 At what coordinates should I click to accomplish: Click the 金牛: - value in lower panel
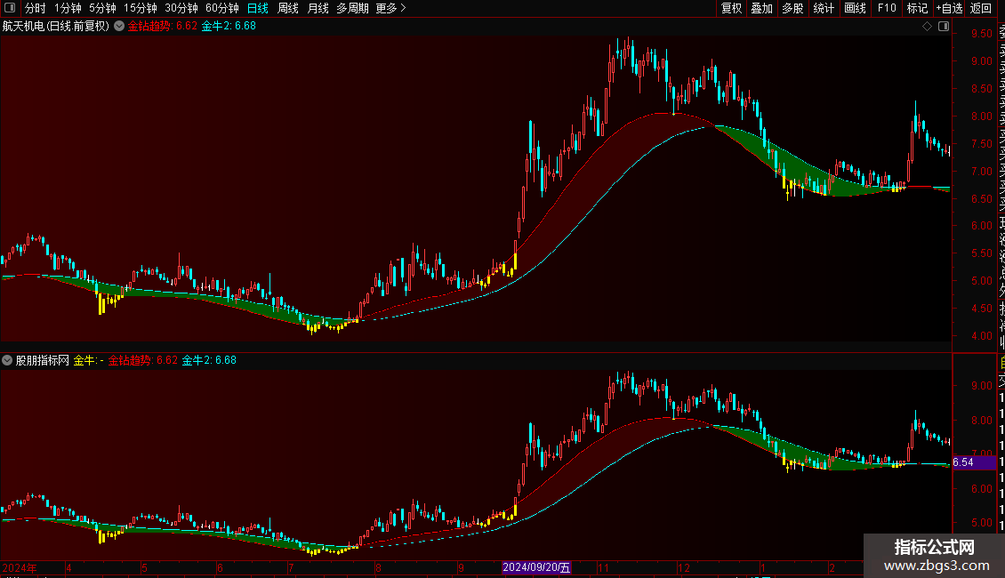88,361
